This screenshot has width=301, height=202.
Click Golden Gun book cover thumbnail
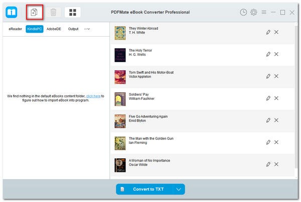120,143
